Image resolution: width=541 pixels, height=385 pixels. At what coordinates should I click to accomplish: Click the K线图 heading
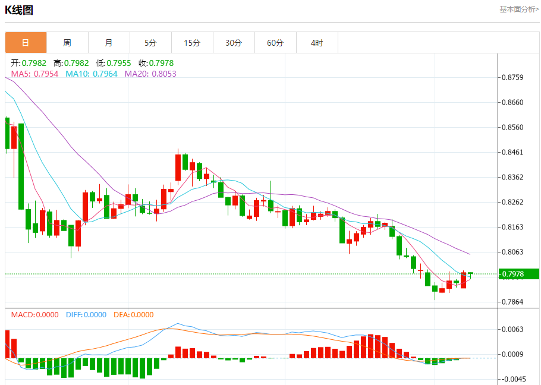(19, 10)
